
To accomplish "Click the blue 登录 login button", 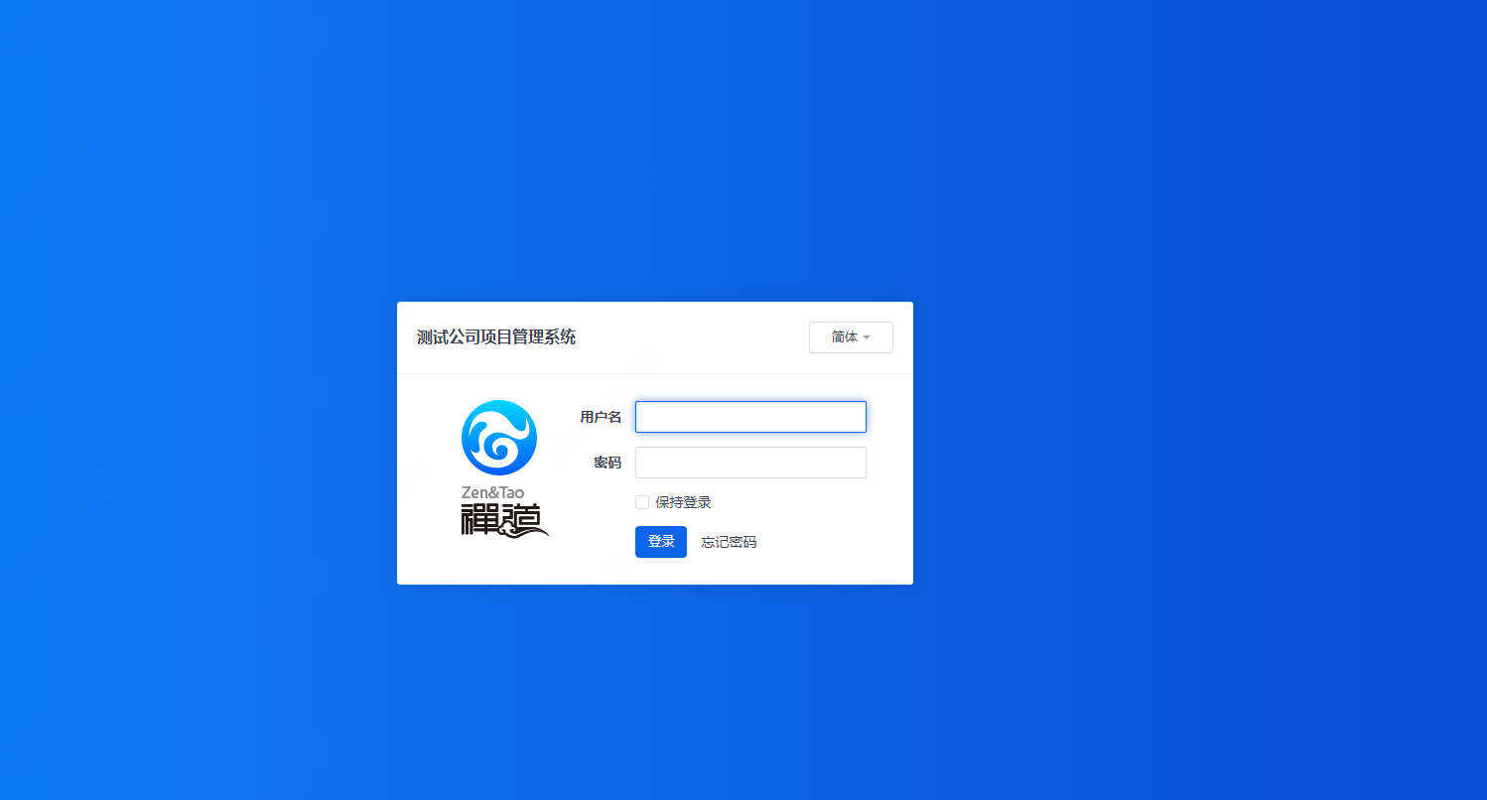I will 661,542.
